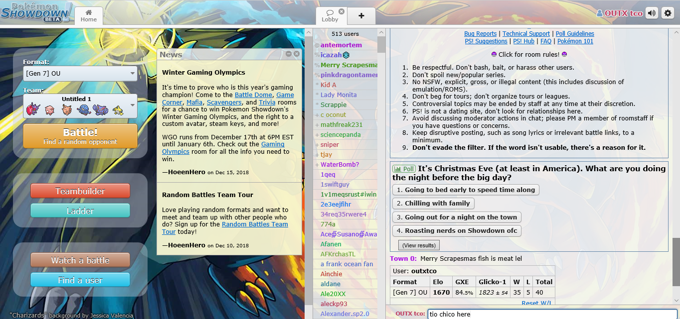Choose Roasting nerds on Showdown ofc
680x319 pixels.
tap(457, 231)
